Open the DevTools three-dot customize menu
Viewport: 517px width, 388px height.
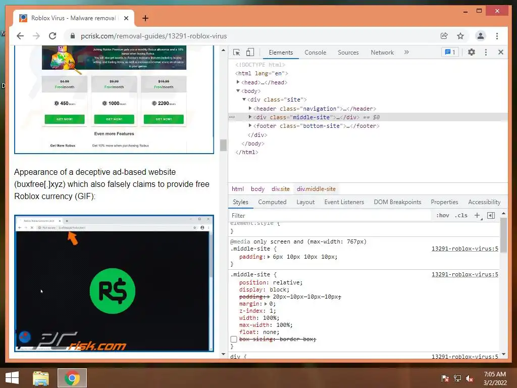click(x=486, y=52)
